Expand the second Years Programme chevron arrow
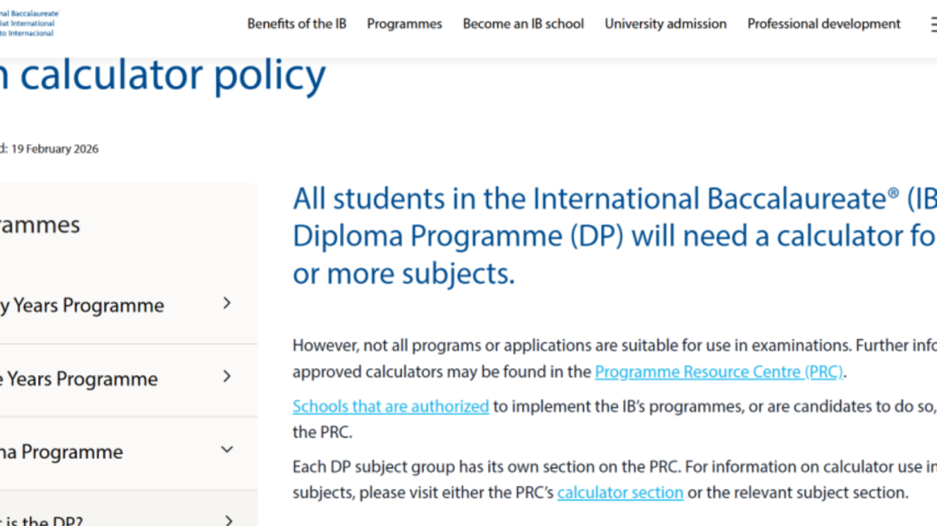937x526 pixels. tap(227, 377)
